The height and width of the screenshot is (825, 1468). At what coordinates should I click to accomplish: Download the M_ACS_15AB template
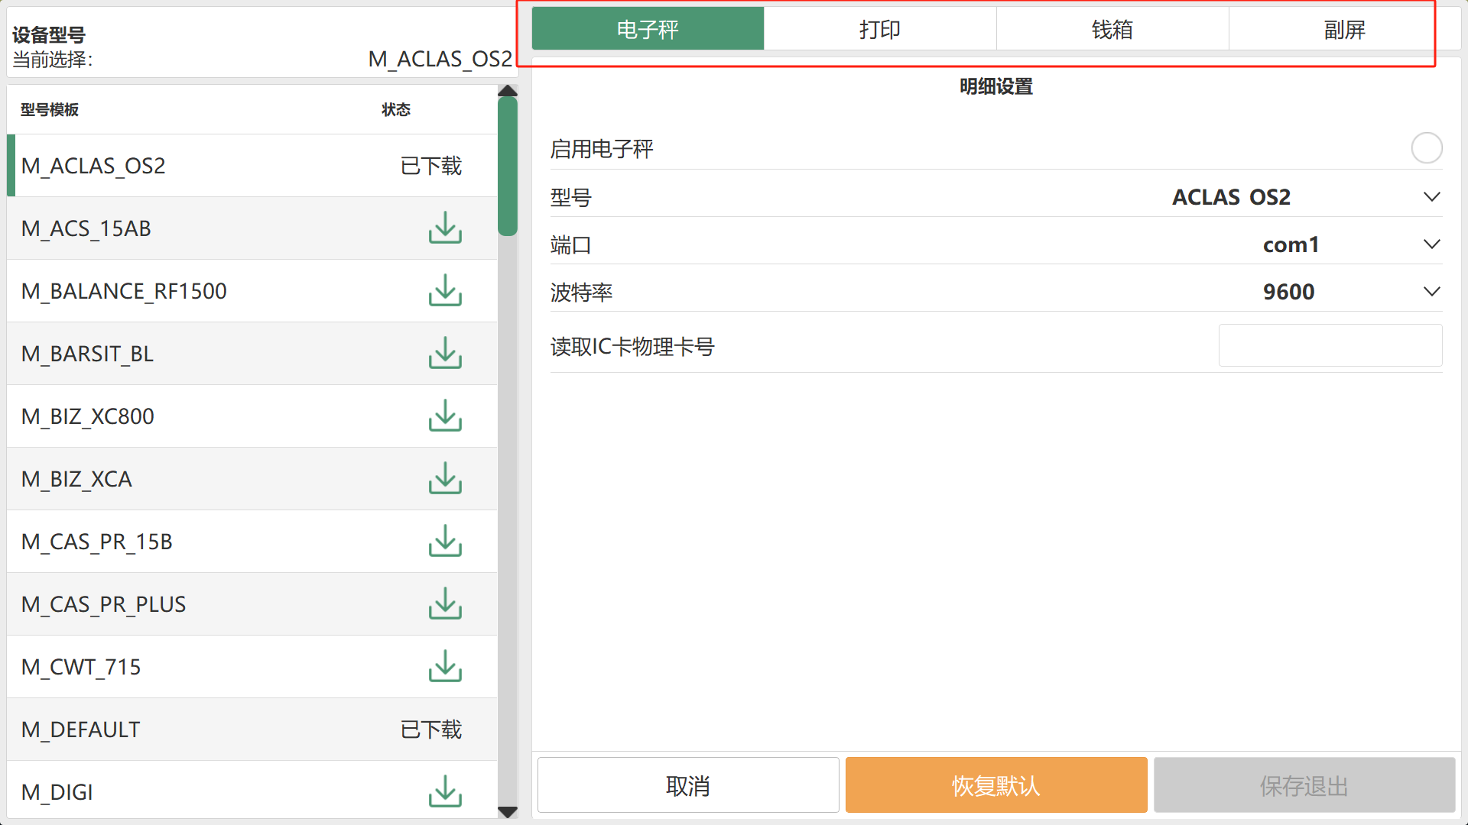pyautogui.click(x=445, y=228)
